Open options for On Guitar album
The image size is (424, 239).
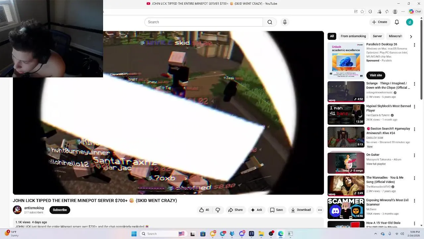pos(414,155)
